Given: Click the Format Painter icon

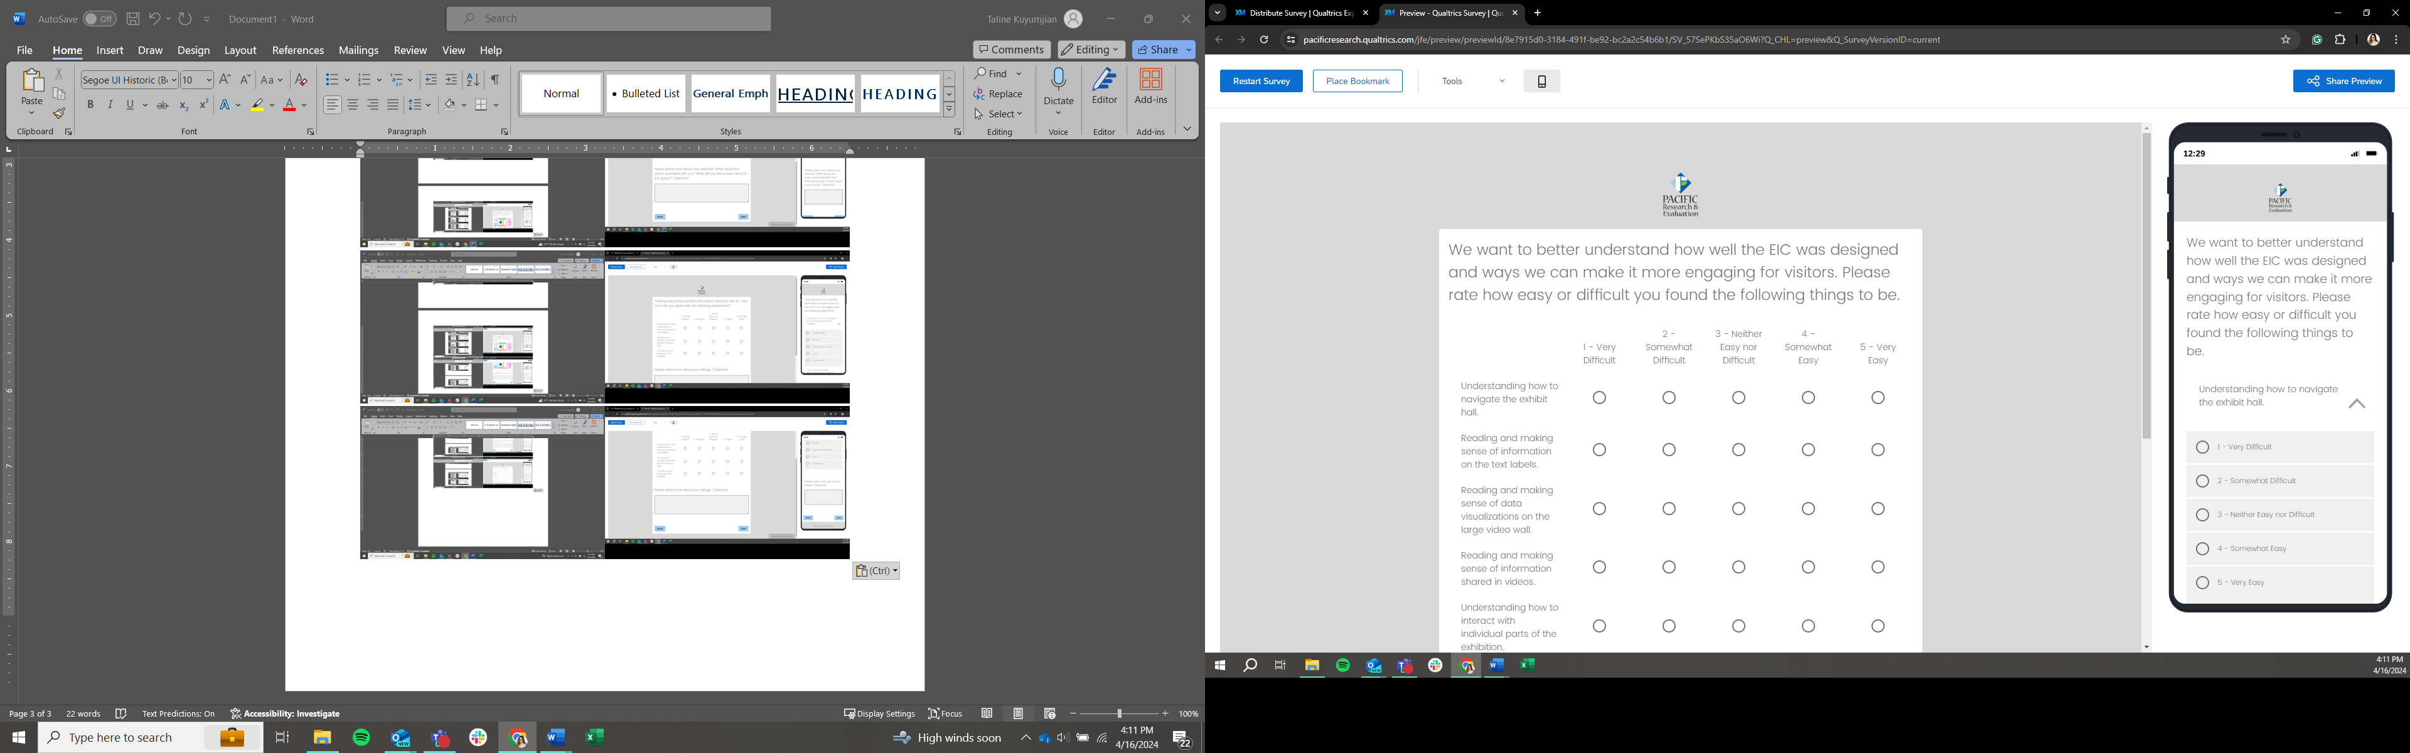Looking at the screenshot, I should (x=59, y=114).
